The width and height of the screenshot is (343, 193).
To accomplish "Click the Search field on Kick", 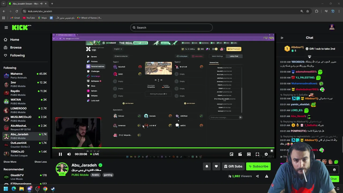I will (171, 28).
